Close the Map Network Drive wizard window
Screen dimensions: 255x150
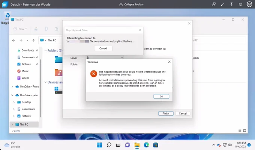pyautogui.click(x=189, y=23)
